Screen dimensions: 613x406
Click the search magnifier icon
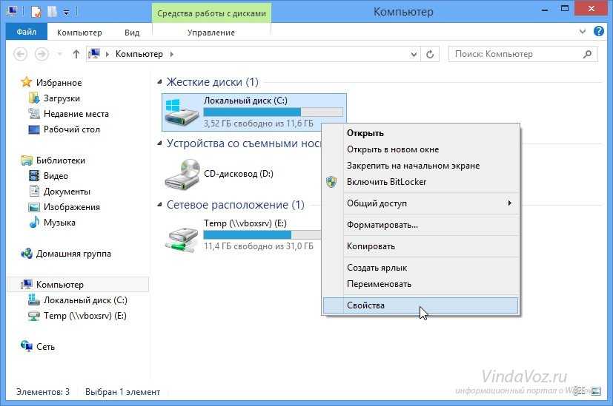click(x=587, y=54)
